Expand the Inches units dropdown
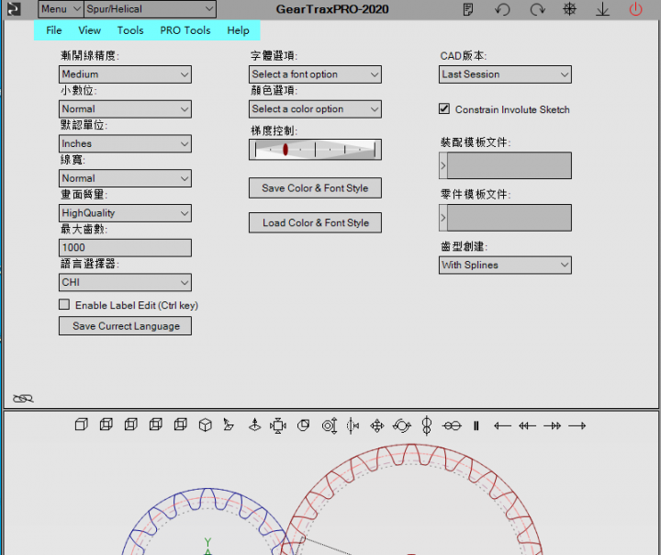661x555 pixels. [x=125, y=144]
